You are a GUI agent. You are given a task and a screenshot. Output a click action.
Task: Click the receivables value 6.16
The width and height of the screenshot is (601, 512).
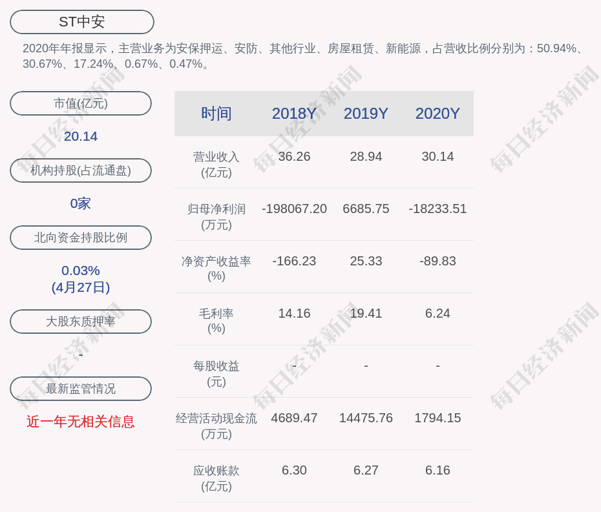438,470
